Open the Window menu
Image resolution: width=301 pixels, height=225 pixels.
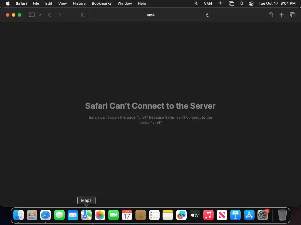click(x=125, y=3)
